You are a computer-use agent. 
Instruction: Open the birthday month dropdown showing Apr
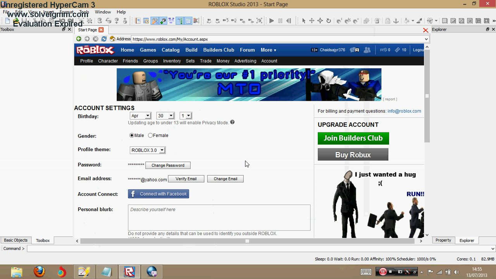140,116
